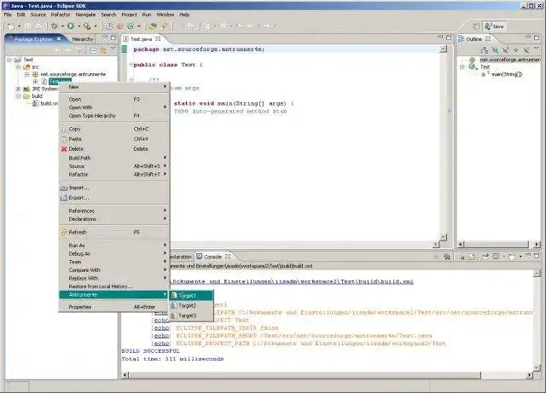Click the External Tools toolbar icon
This screenshot has height=393, width=546.
87,26
